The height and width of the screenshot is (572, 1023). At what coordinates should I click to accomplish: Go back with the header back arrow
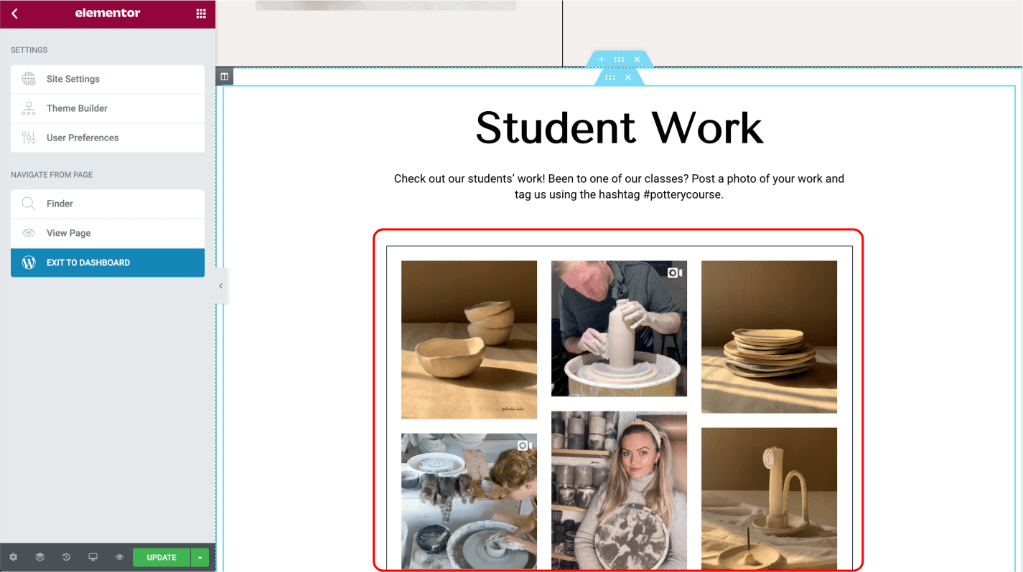tap(14, 14)
